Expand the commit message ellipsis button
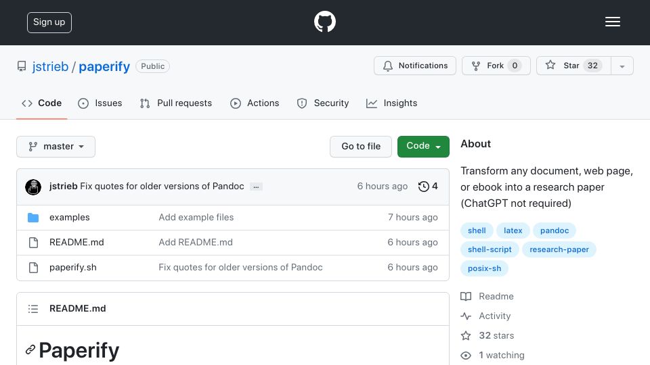This screenshot has width=650, height=365. 256,187
